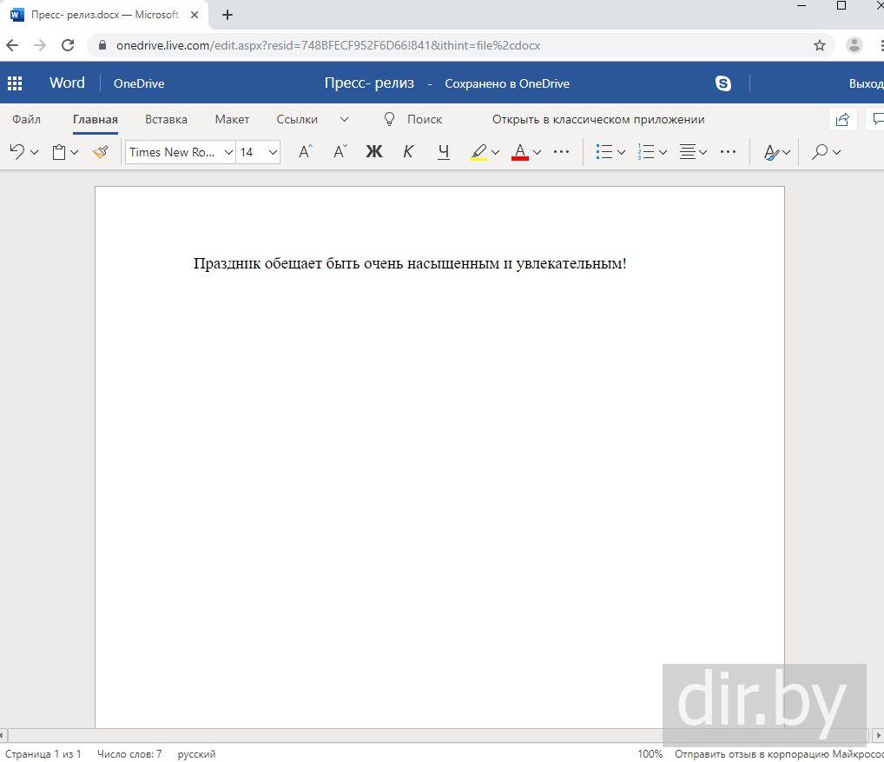Increase font size with grow icon
This screenshot has height=762, width=884.
coord(305,152)
